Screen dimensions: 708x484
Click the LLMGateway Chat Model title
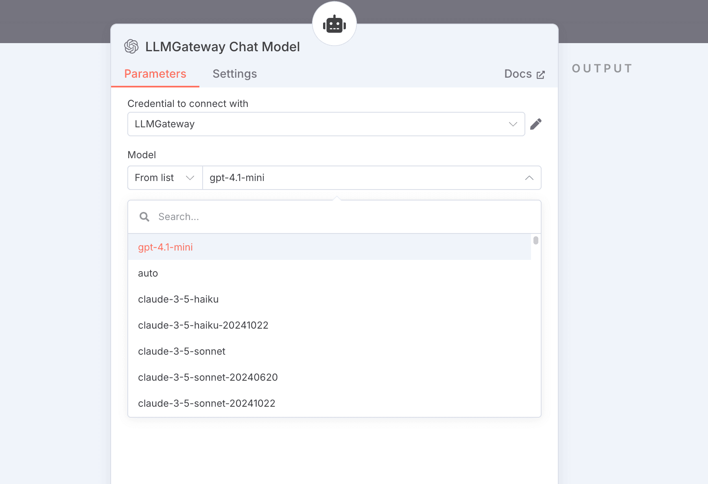click(222, 47)
